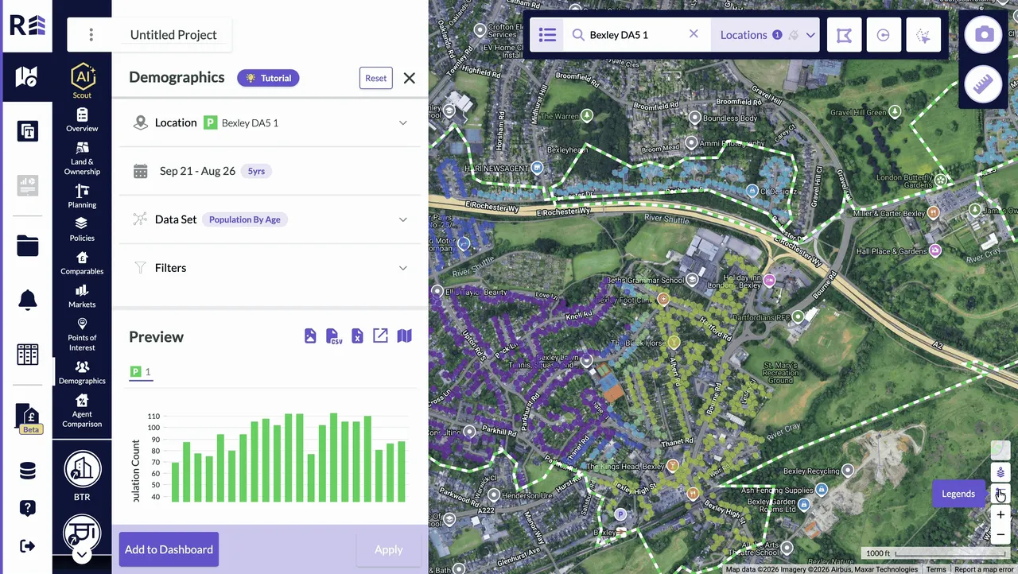The image size is (1018, 574).
Task: Open the table grid icon in left rail
Action: pos(27,355)
